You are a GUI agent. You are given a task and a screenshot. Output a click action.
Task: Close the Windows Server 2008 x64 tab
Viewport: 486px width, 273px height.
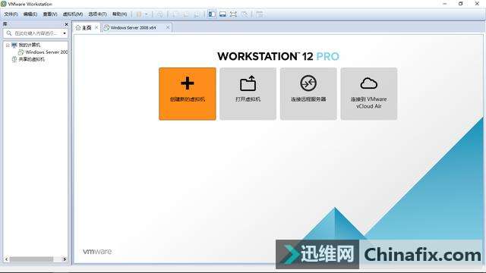click(x=168, y=27)
